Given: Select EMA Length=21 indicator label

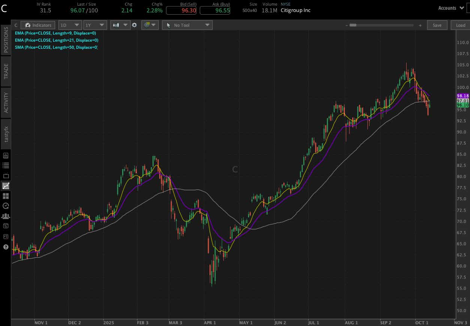Looking at the screenshot, I should [57, 40].
